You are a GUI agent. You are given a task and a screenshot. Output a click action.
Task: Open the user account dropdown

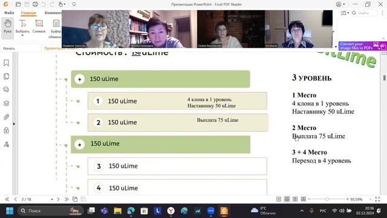(340, 4)
